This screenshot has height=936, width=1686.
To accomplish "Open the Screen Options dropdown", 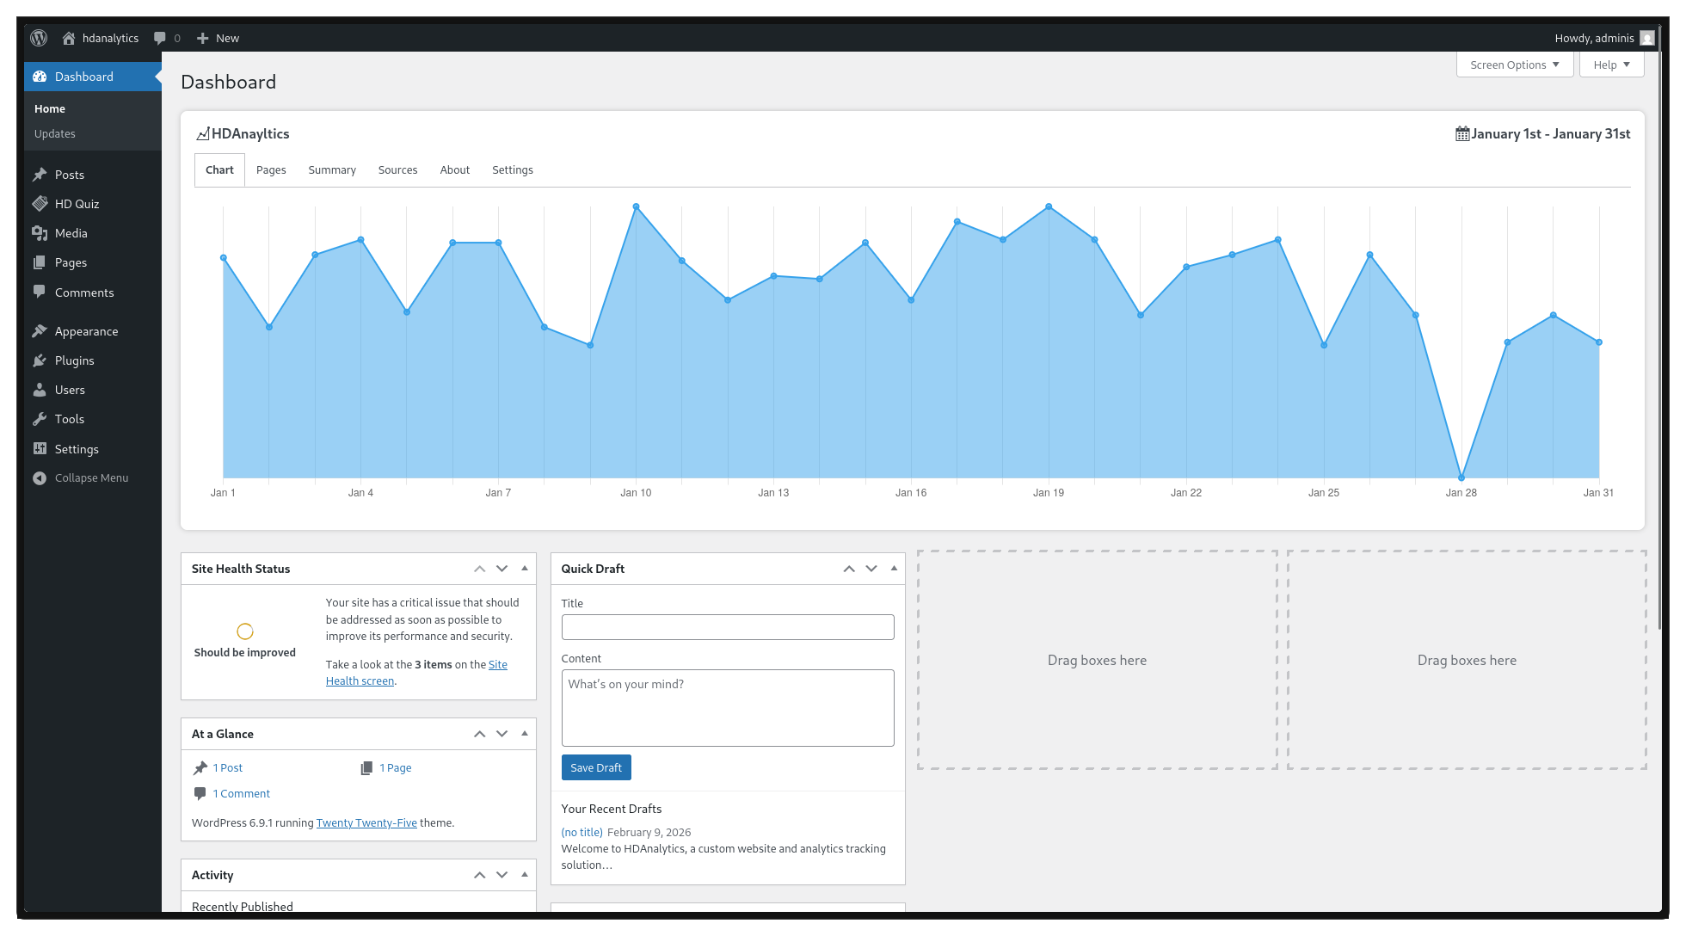I will click(x=1513, y=65).
